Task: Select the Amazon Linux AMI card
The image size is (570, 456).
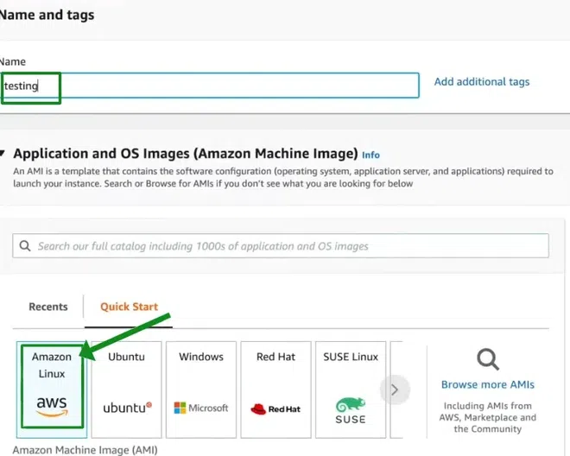Action: pyautogui.click(x=52, y=389)
